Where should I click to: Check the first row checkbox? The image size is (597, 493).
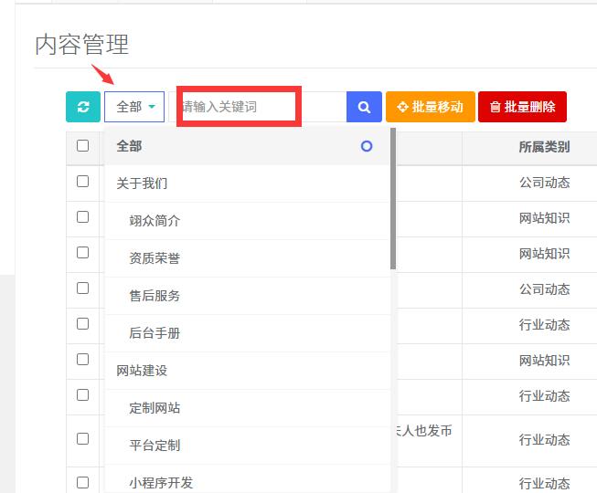83,182
